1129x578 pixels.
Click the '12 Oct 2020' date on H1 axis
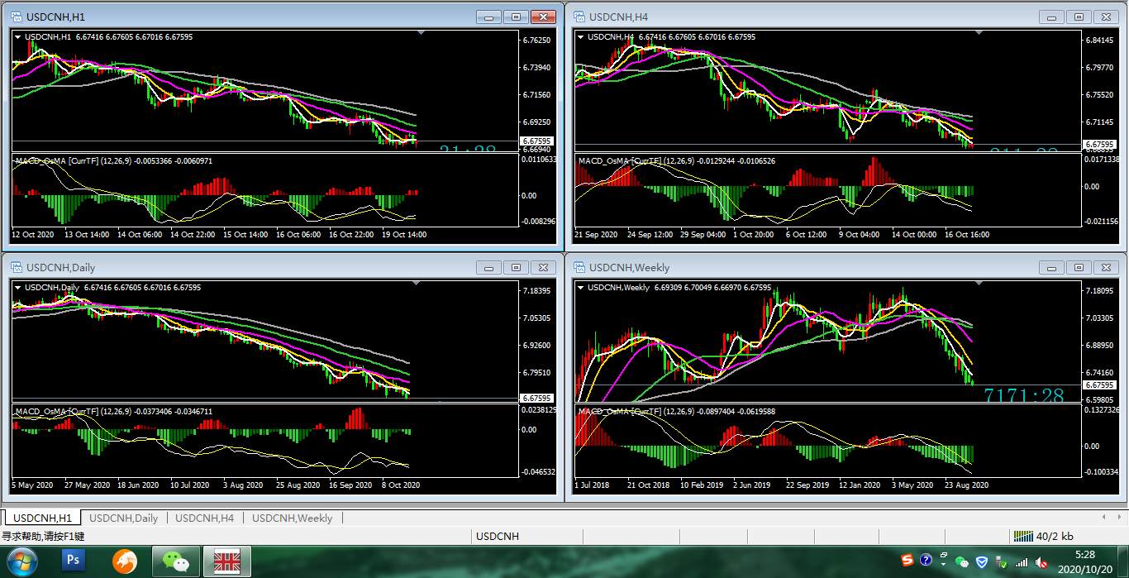pyautogui.click(x=31, y=234)
